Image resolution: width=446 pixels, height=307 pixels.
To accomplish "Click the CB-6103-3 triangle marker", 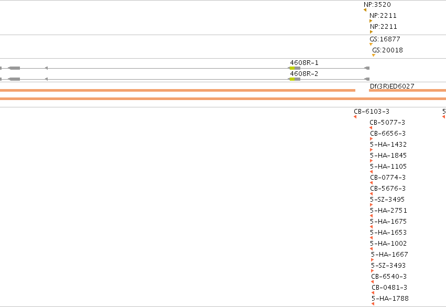I will (x=355, y=117).
